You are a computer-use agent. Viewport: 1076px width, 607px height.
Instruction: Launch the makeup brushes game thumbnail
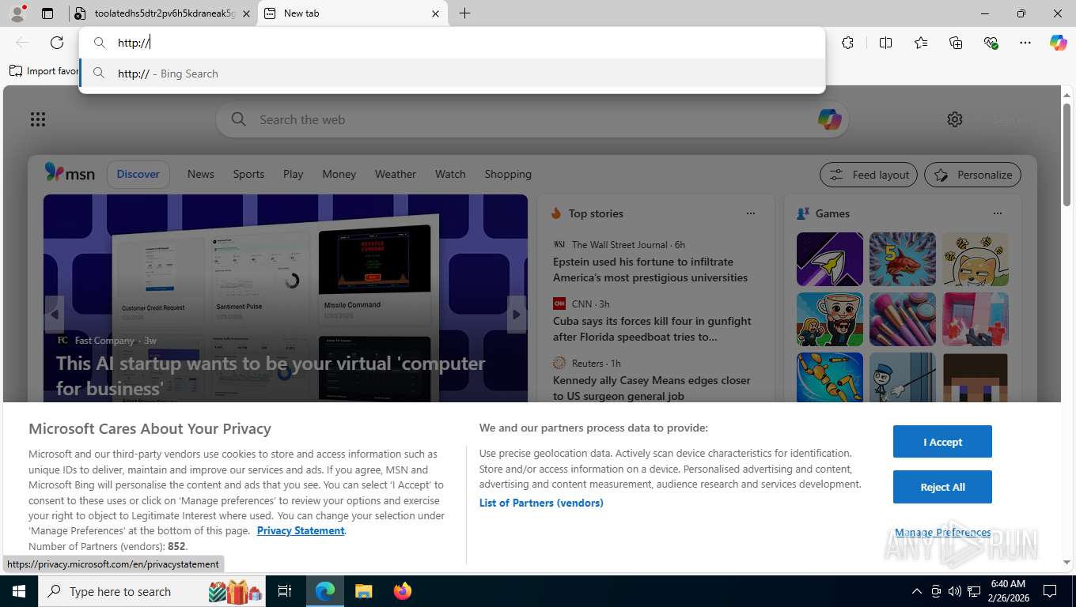tap(903, 319)
